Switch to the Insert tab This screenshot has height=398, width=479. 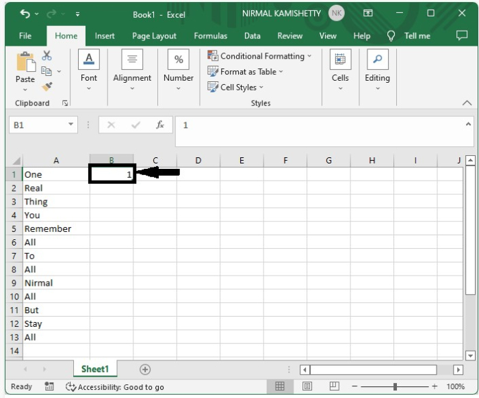coord(105,36)
